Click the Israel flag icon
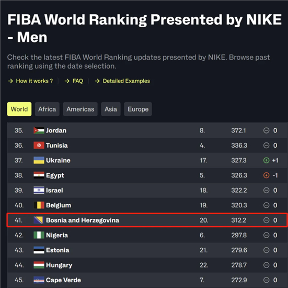This screenshot has width=288, height=288. (39, 190)
